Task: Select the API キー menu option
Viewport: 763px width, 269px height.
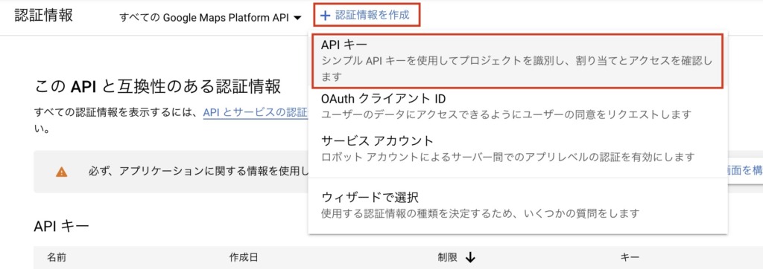Action: pyautogui.click(x=517, y=60)
